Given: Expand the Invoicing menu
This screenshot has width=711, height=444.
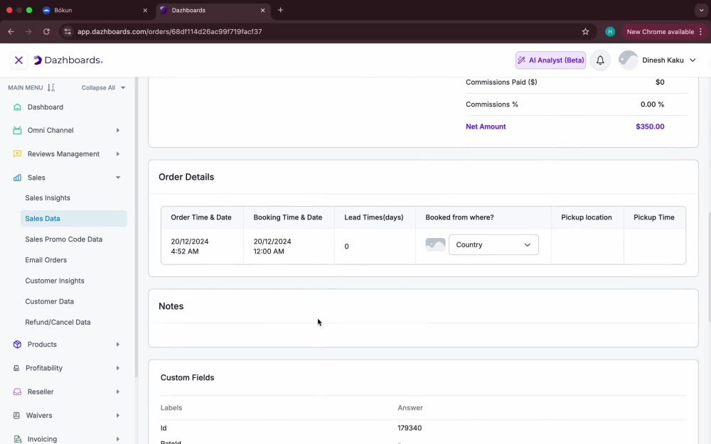Looking at the screenshot, I should click(x=118, y=439).
